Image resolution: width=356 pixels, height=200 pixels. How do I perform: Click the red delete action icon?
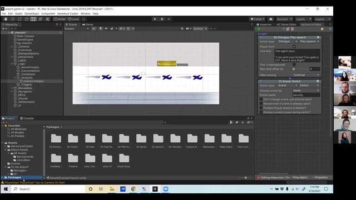(263, 29)
